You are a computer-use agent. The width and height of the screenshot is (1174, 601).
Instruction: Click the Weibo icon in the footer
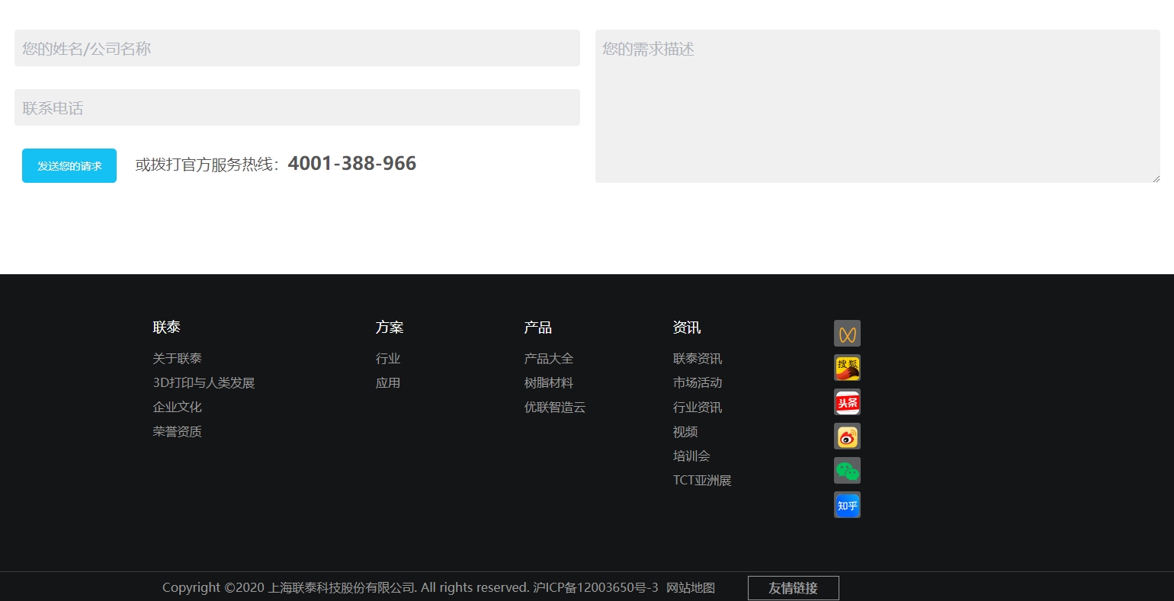tap(847, 436)
